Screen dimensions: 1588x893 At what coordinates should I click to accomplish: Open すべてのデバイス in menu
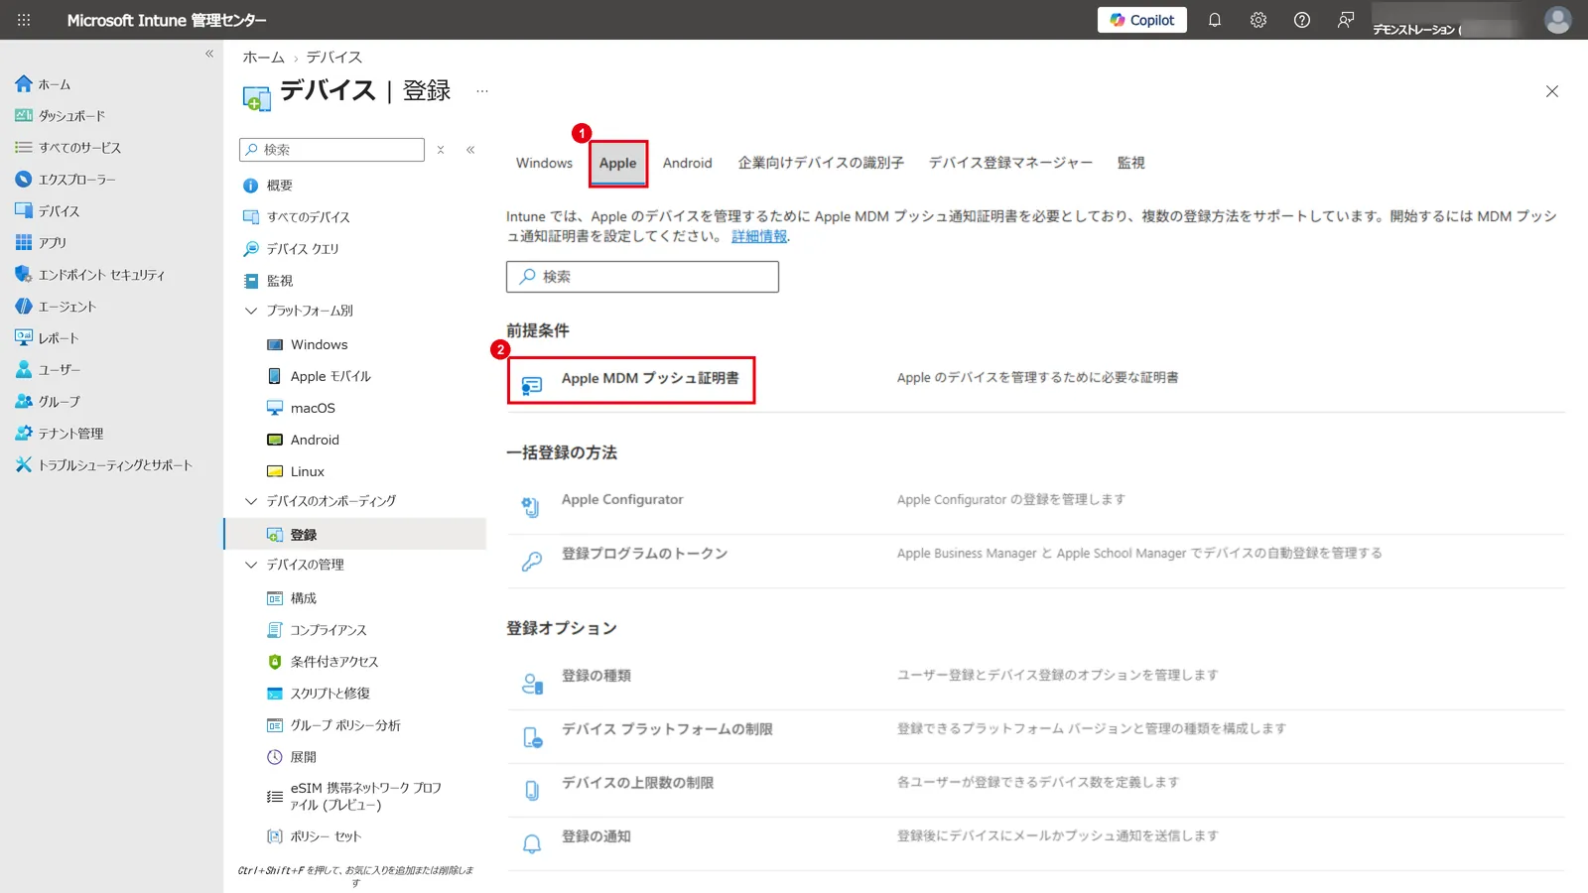pyautogui.click(x=309, y=217)
